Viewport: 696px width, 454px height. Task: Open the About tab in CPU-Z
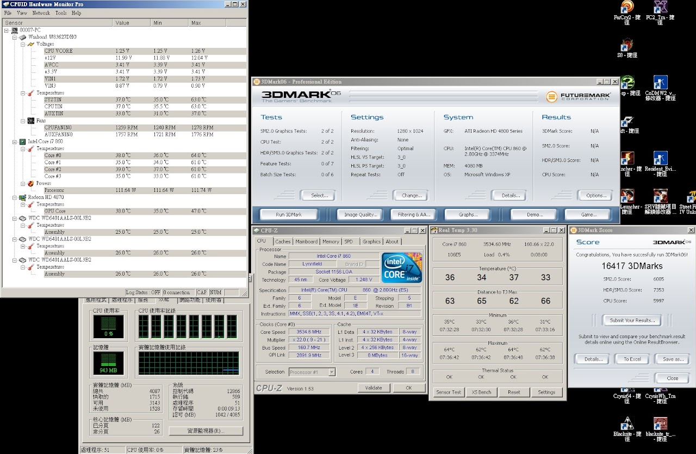coord(392,241)
